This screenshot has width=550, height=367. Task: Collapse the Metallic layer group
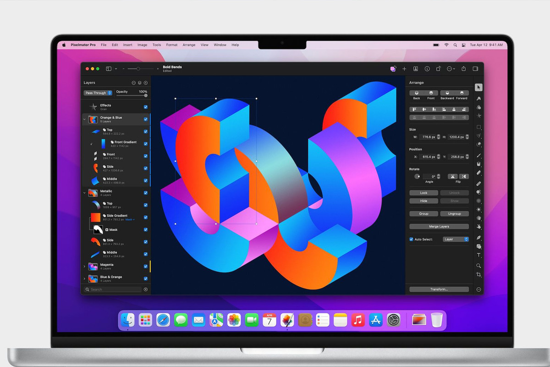pyautogui.click(x=84, y=193)
